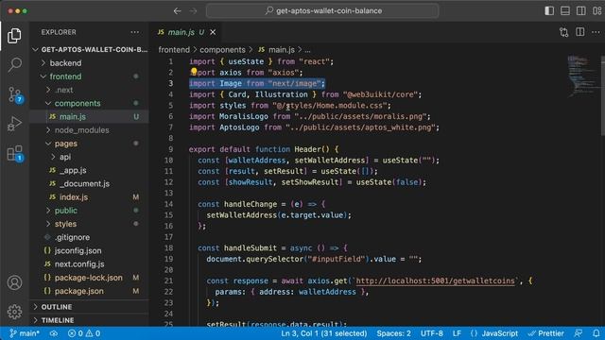
Task: Toggle the secondary side bar layout icon
Action: (580, 10)
